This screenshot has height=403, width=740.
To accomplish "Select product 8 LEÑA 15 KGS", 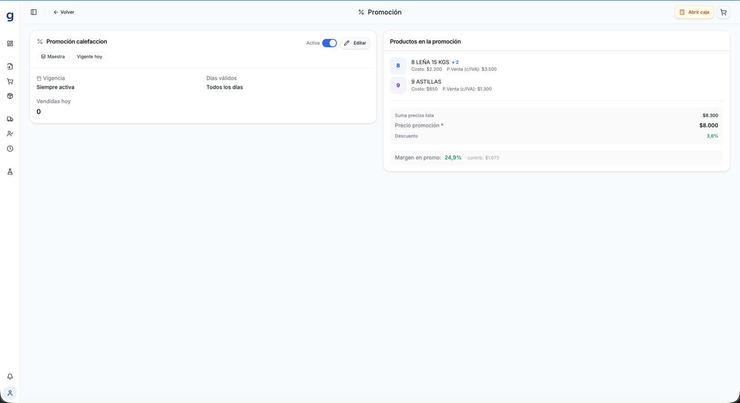I will coord(430,62).
